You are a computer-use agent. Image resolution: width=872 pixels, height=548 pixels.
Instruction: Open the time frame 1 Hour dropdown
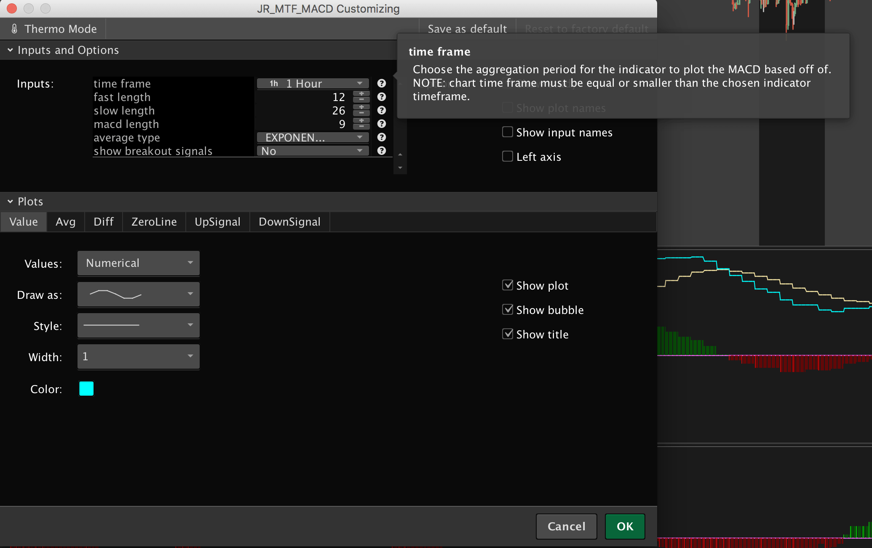tap(313, 83)
